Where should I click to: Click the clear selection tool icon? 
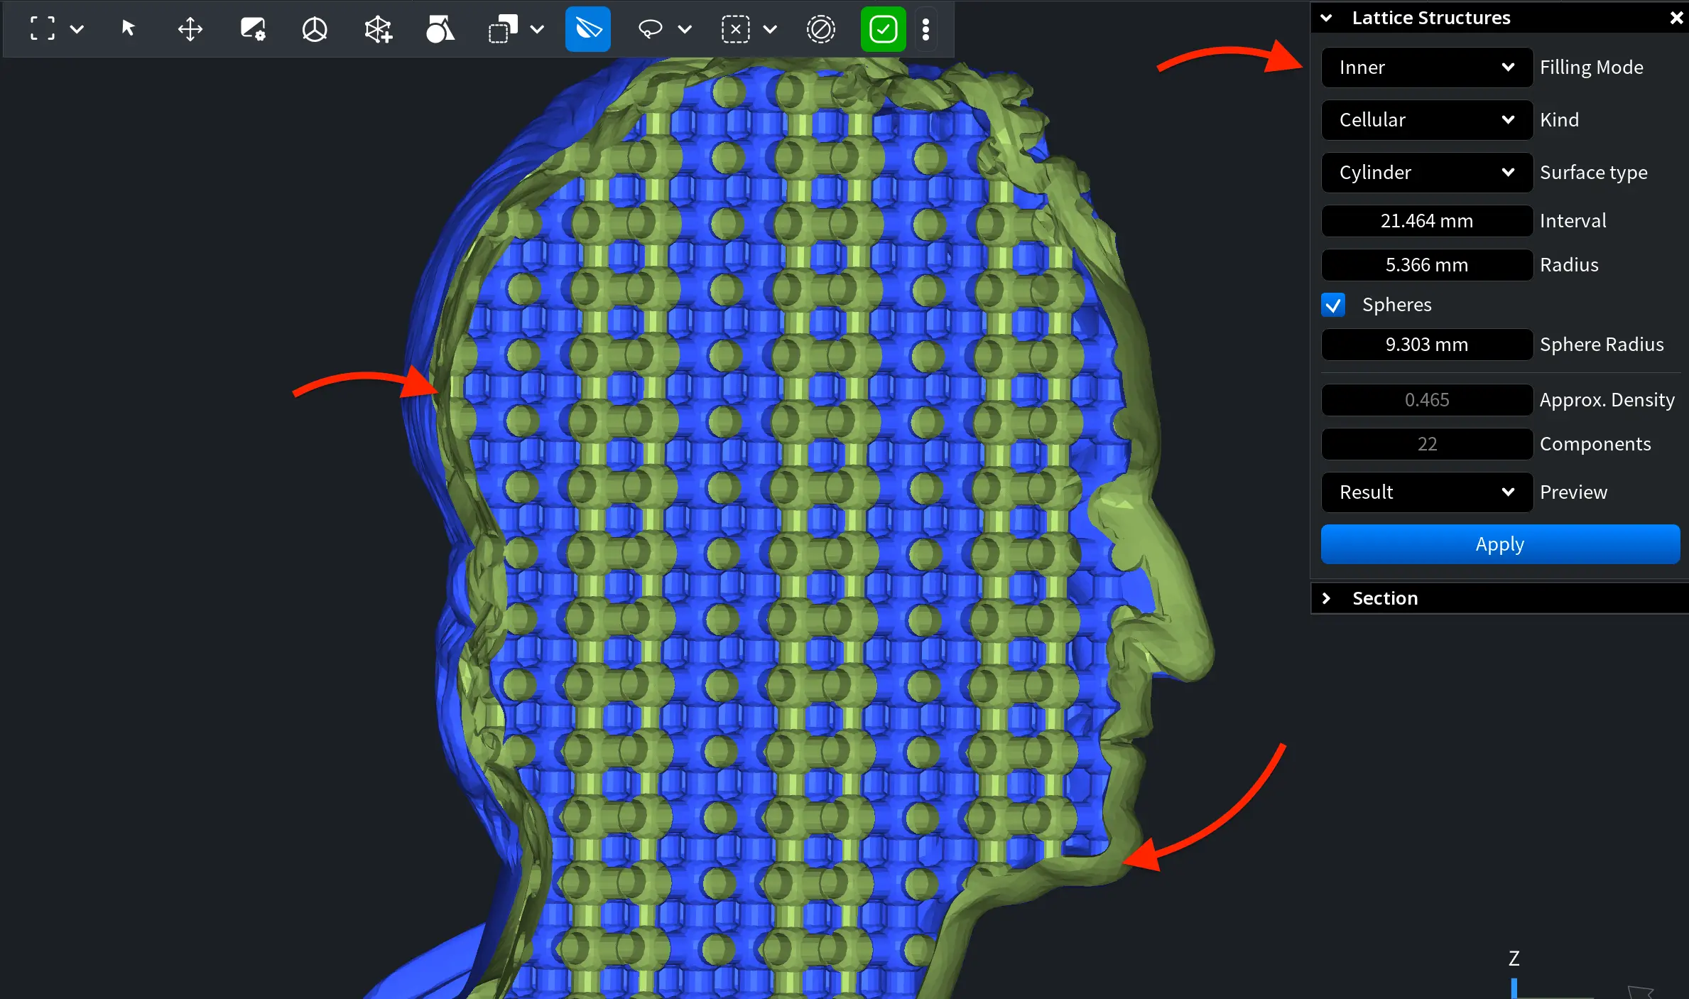(735, 28)
